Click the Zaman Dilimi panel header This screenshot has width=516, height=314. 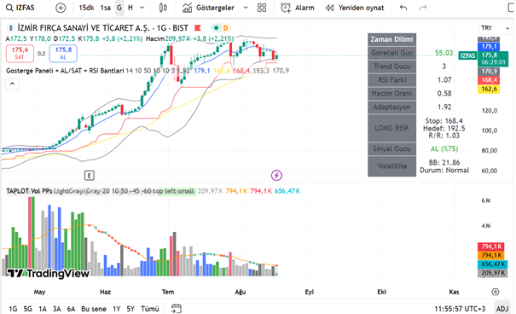(x=391, y=39)
